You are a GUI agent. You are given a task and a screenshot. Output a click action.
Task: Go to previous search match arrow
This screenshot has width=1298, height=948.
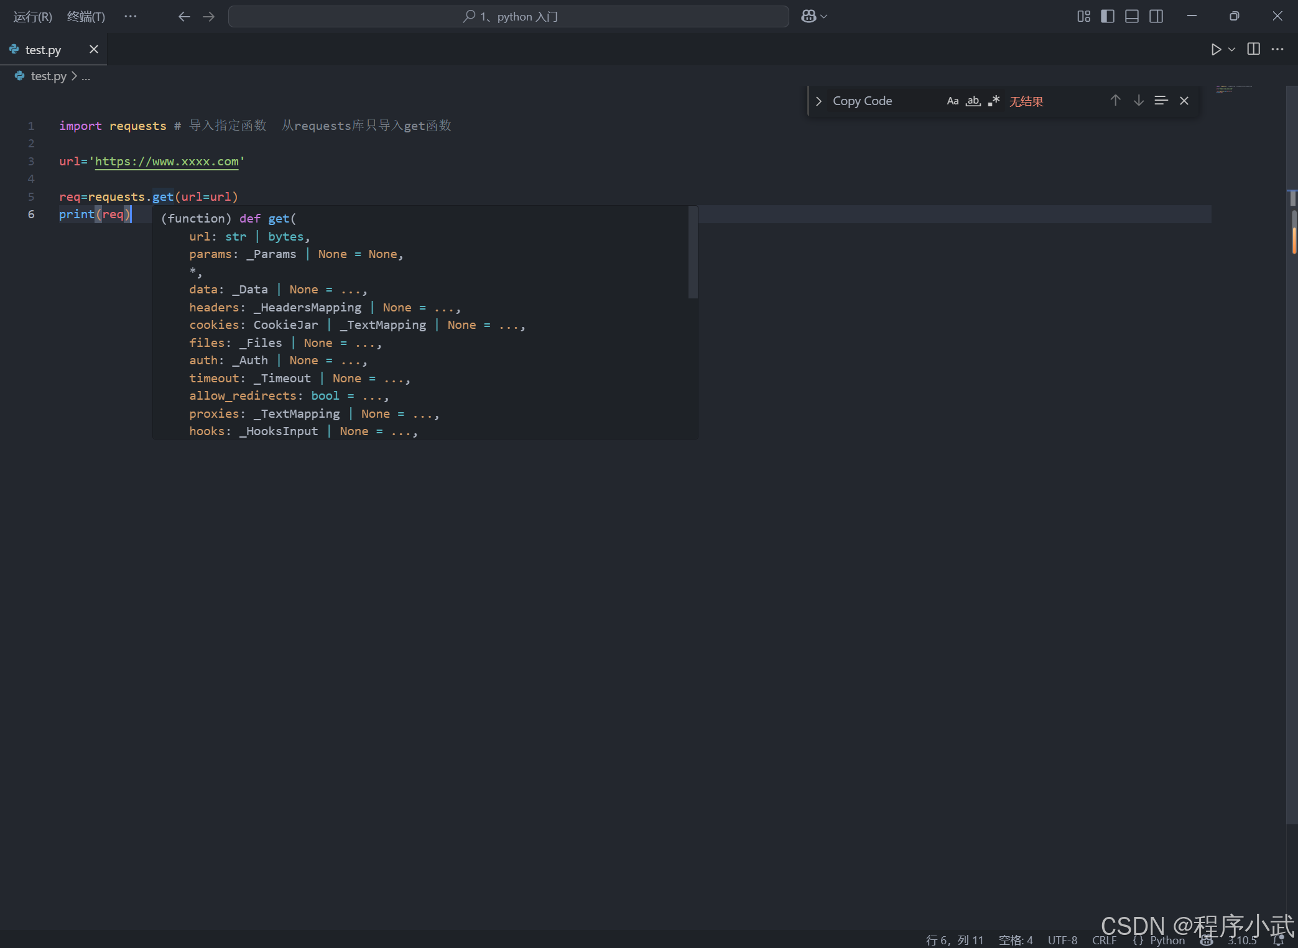1115,101
